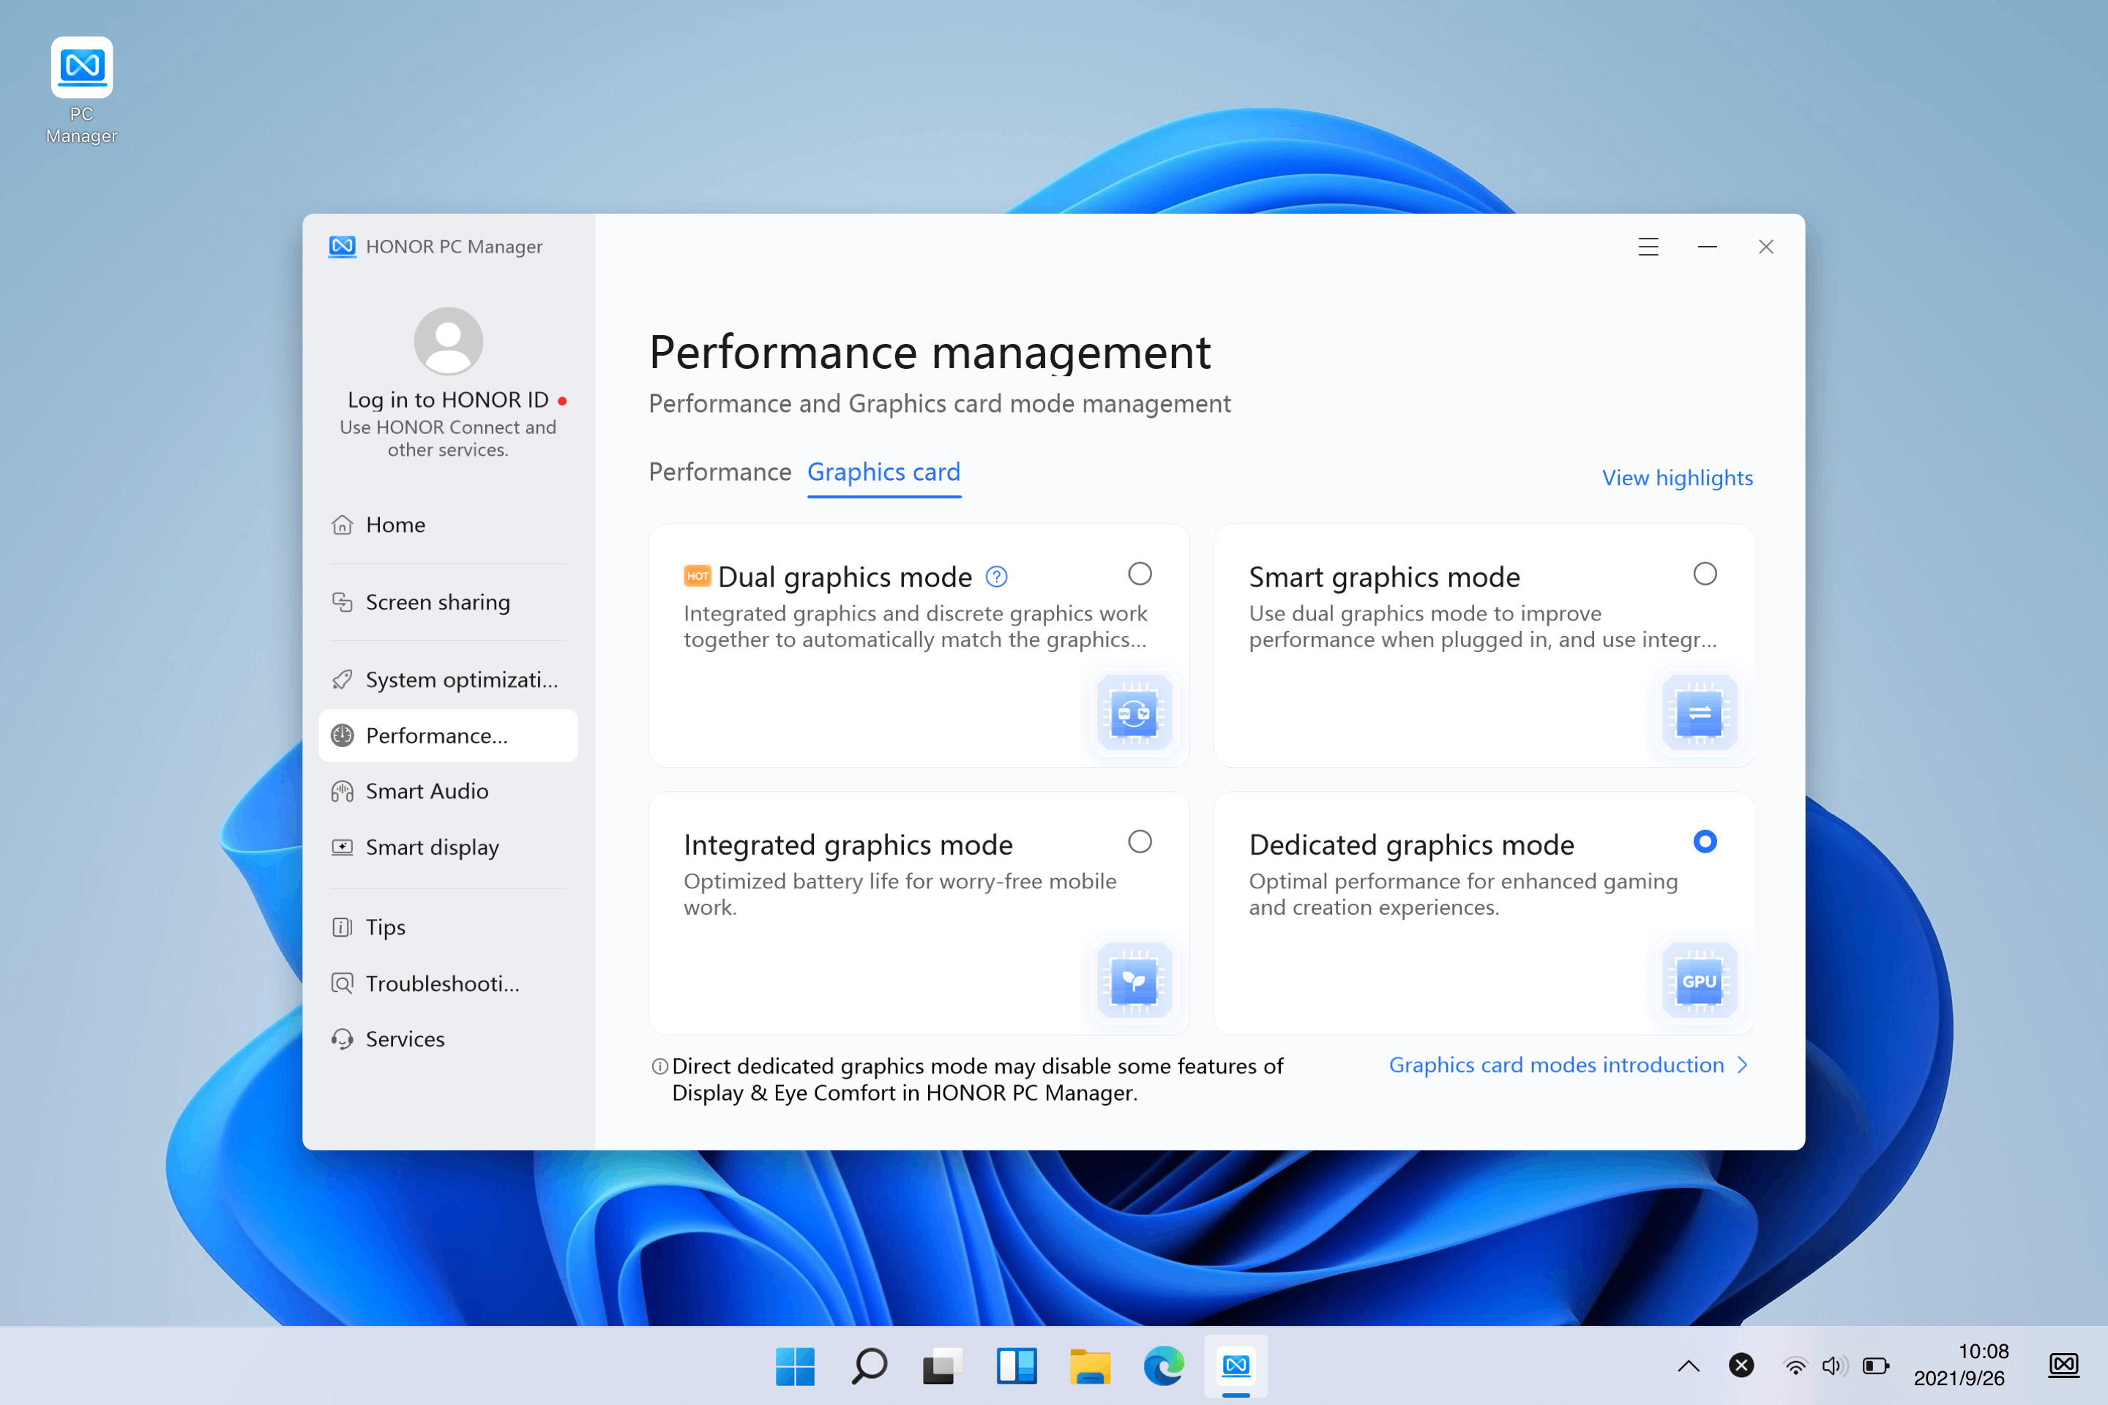Select Dual graphics mode radio button
This screenshot has width=2108, height=1405.
point(1140,574)
